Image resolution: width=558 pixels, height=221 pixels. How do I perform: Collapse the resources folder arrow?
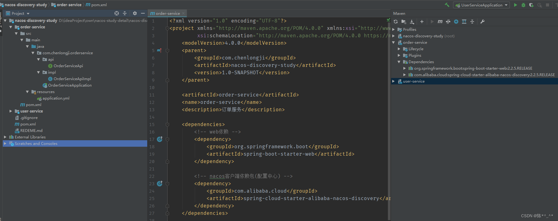[27, 92]
